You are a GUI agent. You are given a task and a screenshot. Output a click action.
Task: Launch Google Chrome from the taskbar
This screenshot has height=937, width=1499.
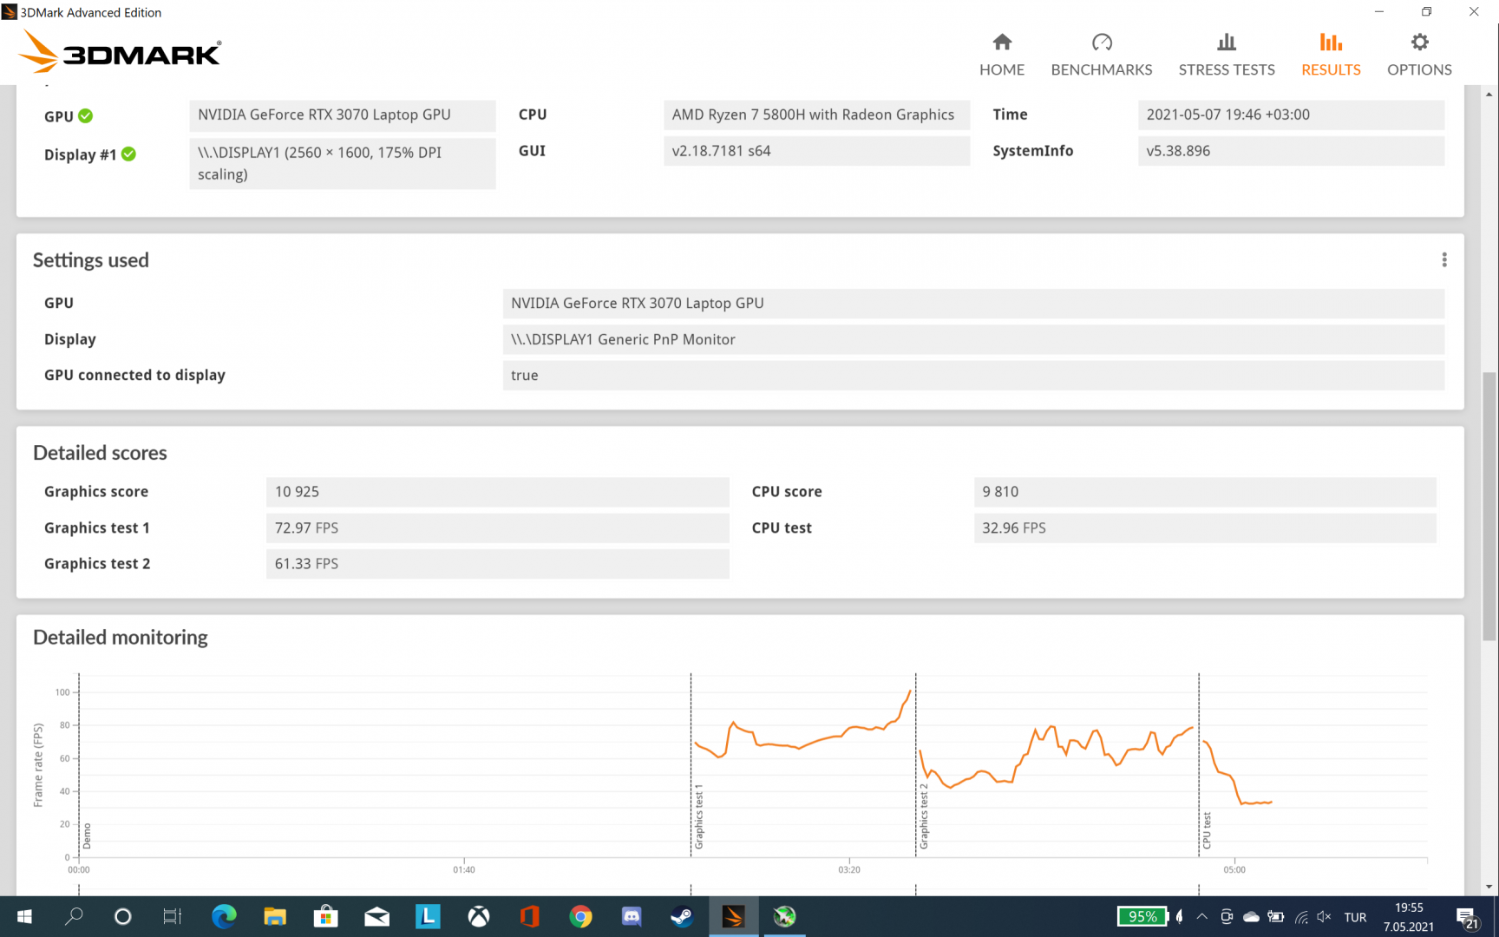pyautogui.click(x=580, y=916)
